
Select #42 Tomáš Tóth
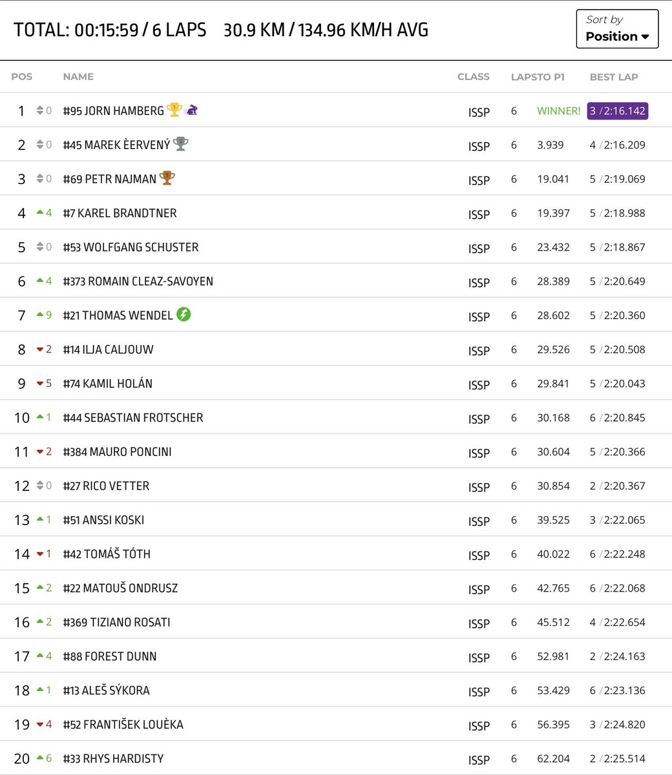click(107, 554)
